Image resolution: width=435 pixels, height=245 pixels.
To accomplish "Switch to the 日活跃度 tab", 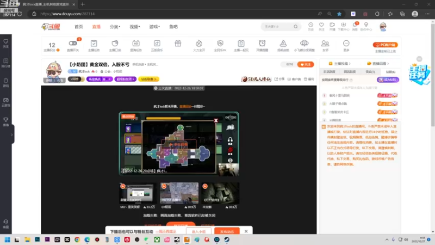I will [x=330, y=72].
